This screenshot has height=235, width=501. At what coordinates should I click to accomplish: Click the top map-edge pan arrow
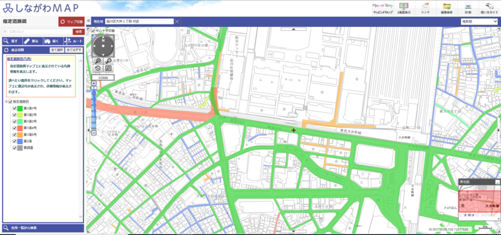click(294, 29)
